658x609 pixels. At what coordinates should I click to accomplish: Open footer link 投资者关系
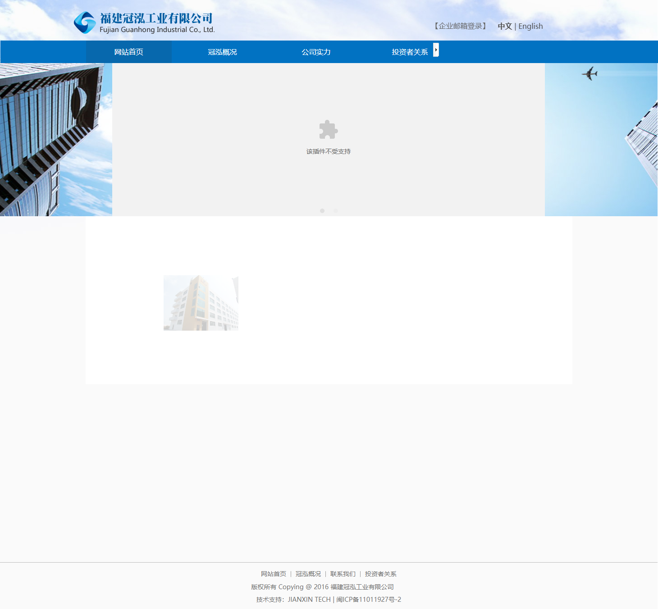[x=381, y=574]
